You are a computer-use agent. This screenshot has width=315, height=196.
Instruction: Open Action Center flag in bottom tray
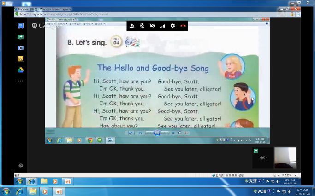279,191
